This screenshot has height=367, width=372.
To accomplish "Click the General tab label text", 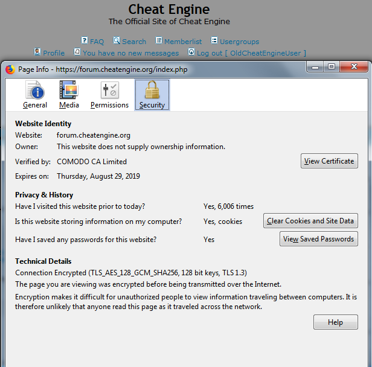I will [x=35, y=105].
